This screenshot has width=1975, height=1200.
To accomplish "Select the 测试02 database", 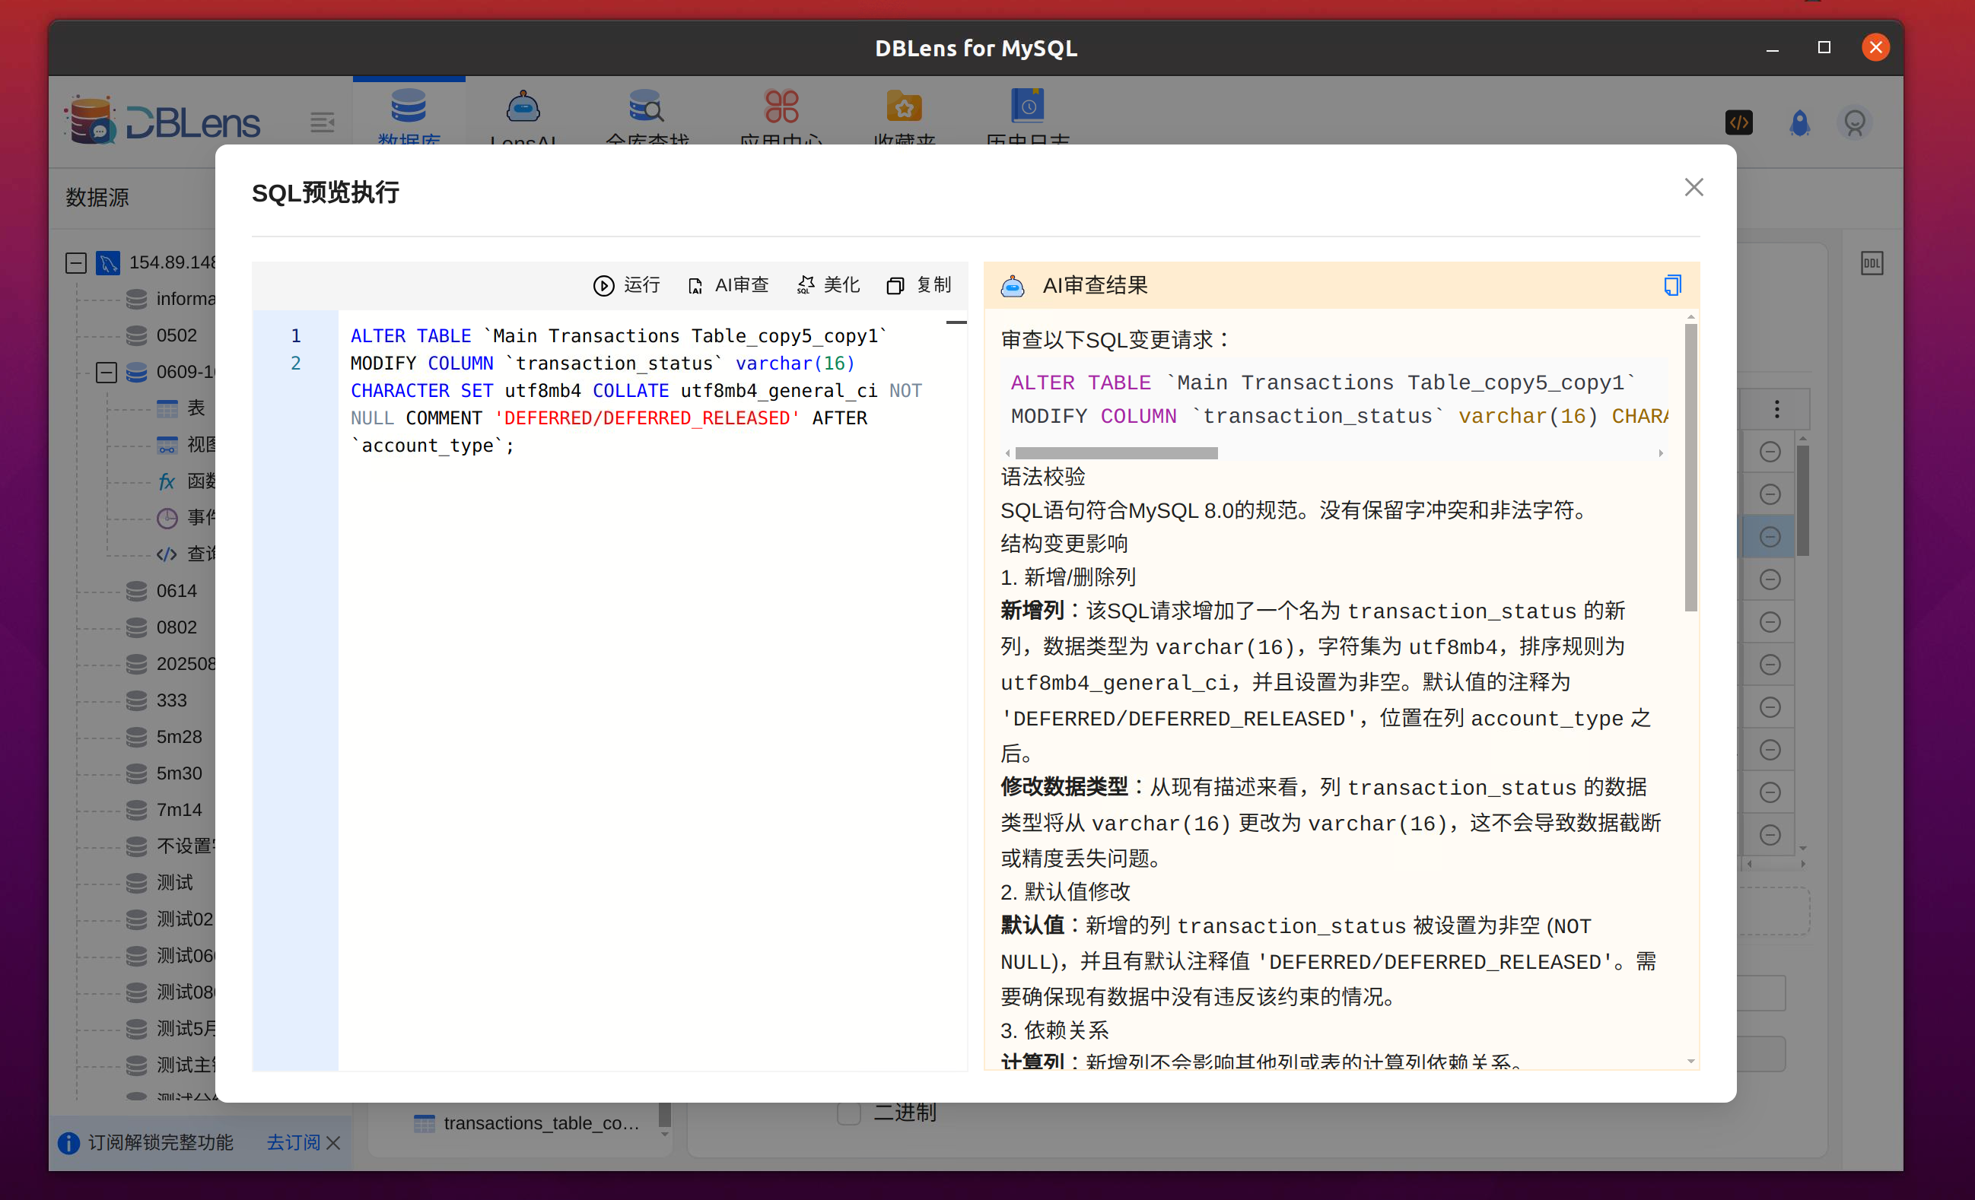I will (x=170, y=919).
